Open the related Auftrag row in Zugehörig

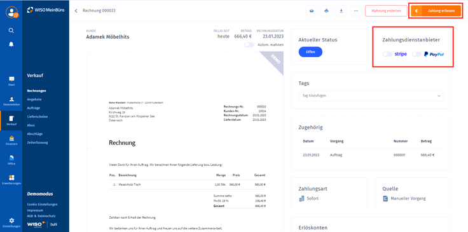pyautogui.click(x=371, y=155)
